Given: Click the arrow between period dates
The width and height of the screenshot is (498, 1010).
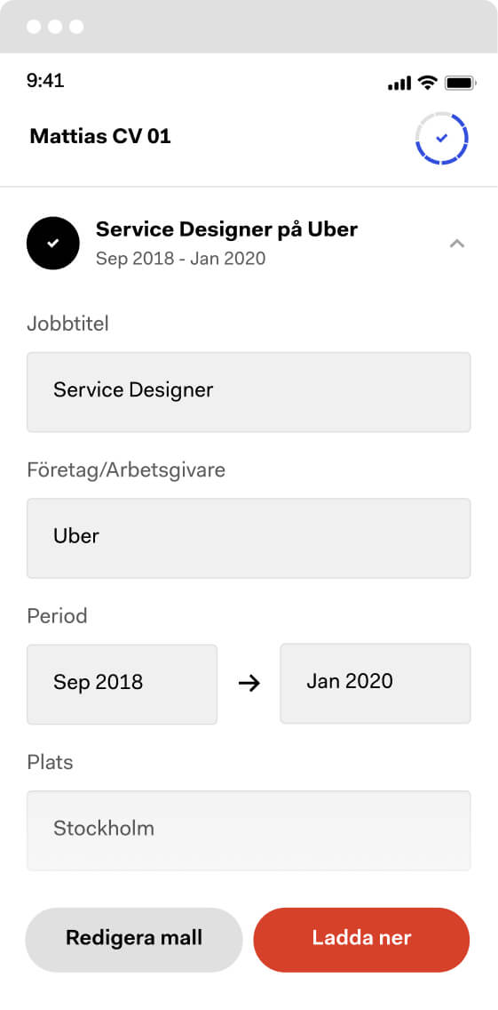Looking at the screenshot, I should click(249, 684).
